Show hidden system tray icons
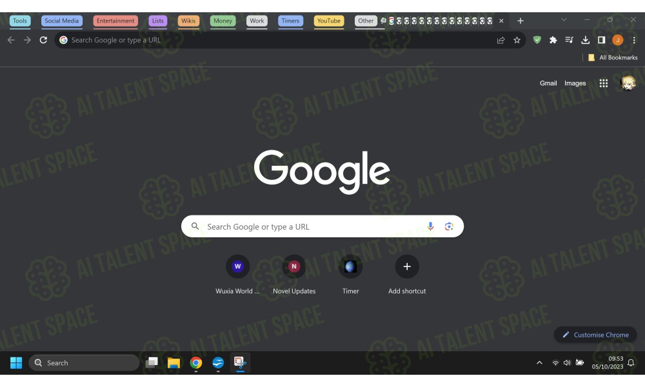Screen dimensions: 645x387 (539, 362)
